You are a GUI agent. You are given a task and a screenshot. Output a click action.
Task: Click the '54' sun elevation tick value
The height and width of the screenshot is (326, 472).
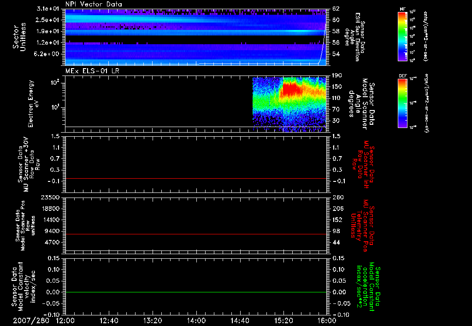(x=336, y=54)
